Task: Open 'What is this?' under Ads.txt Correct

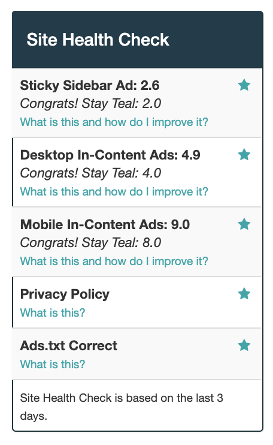Action: click(53, 365)
